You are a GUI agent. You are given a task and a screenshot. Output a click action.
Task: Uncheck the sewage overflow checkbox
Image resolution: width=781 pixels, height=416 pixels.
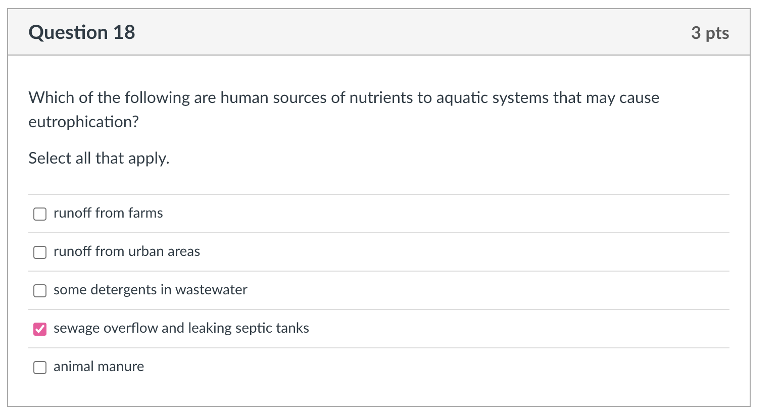(x=40, y=329)
